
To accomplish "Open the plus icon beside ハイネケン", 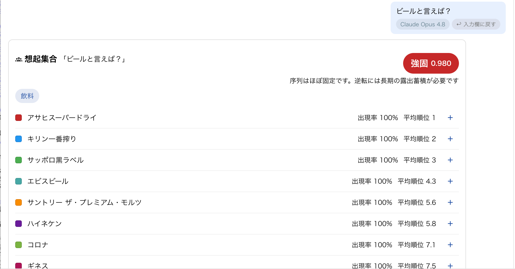I will point(450,224).
